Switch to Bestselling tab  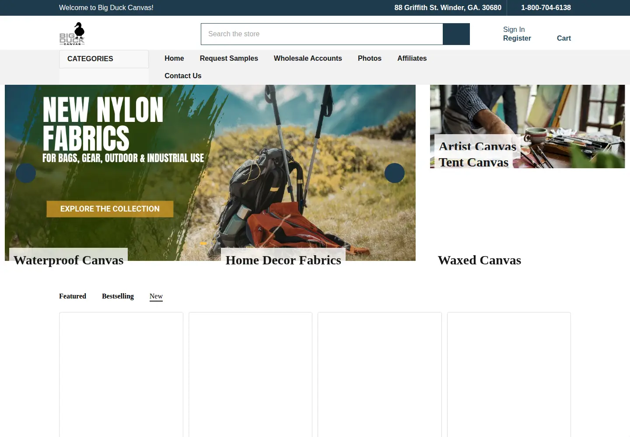pyautogui.click(x=118, y=296)
